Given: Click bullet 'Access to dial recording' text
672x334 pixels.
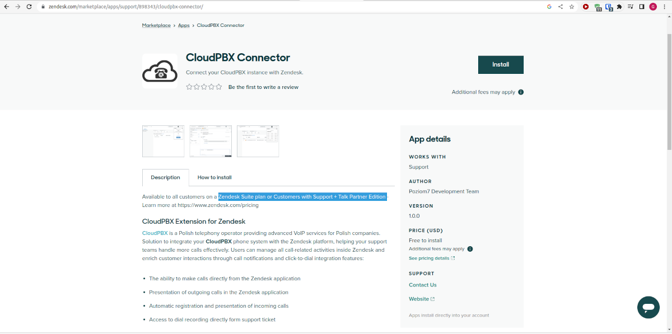Looking at the screenshot, I should click(212, 319).
